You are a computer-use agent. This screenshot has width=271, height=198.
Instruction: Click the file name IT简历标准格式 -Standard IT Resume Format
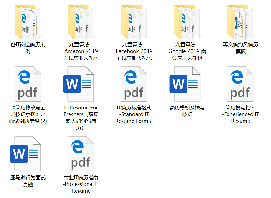pos(134,114)
